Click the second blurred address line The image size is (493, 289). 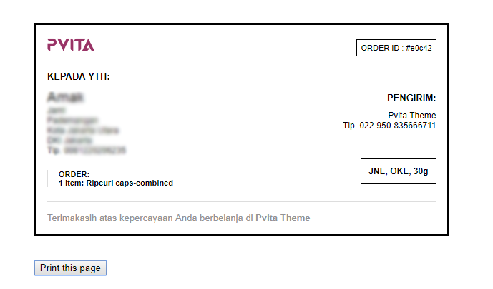pyautogui.click(x=72, y=121)
